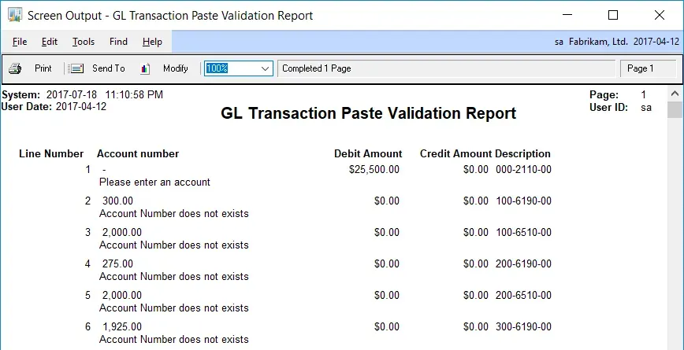
Task: Open the Edit menu
Action: (x=50, y=42)
